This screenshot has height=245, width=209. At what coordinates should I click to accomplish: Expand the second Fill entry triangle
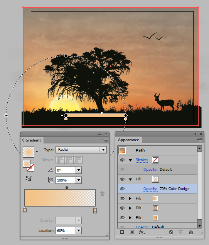click(130, 198)
